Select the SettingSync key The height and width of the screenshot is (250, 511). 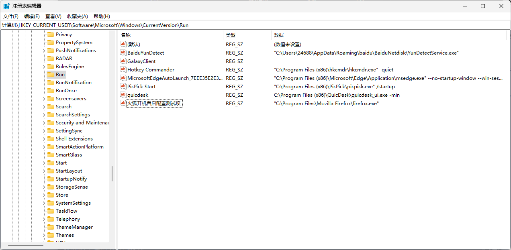pyautogui.click(x=69, y=130)
